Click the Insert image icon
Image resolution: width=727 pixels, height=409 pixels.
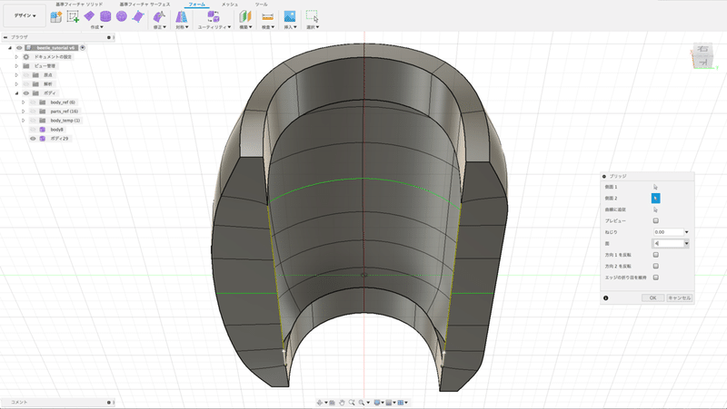[x=289, y=16]
